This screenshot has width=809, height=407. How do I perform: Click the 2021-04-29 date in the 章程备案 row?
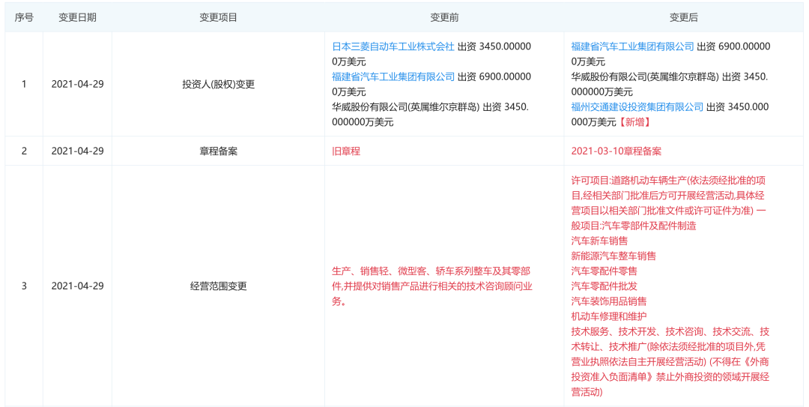point(77,151)
